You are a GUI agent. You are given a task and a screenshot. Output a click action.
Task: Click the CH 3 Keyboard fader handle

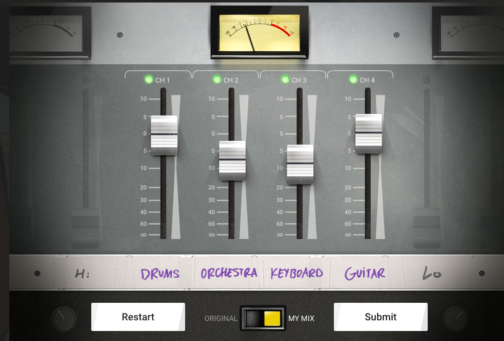coord(300,165)
